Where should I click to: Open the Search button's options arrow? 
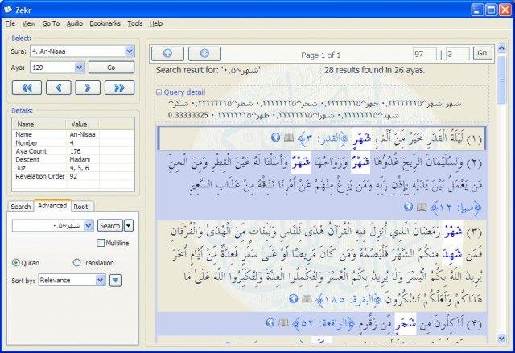click(x=129, y=226)
